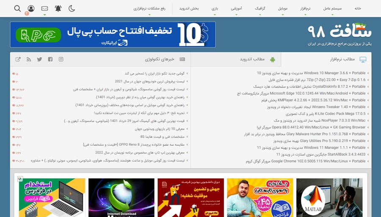
Task: Click the استخدام در فرادرس ad thumbnail
Action: tap(52, 198)
